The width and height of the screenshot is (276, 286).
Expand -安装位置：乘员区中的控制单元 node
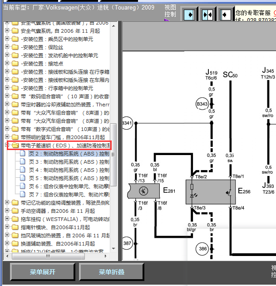click(x=7, y=39)
